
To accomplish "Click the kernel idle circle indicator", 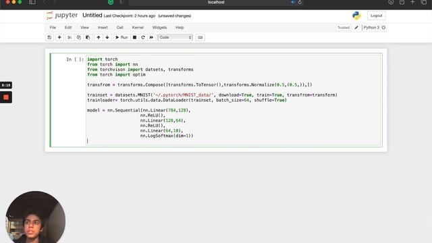I will (x=383, y=28).
